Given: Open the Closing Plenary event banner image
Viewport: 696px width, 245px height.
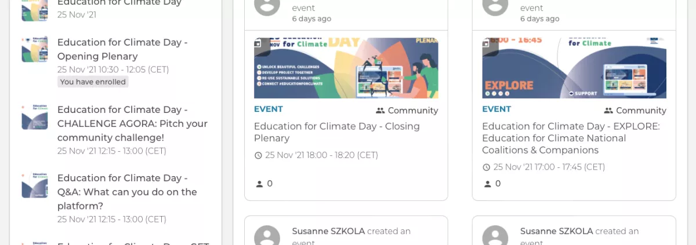Looking at the screenshot, I should click(346, 68).
